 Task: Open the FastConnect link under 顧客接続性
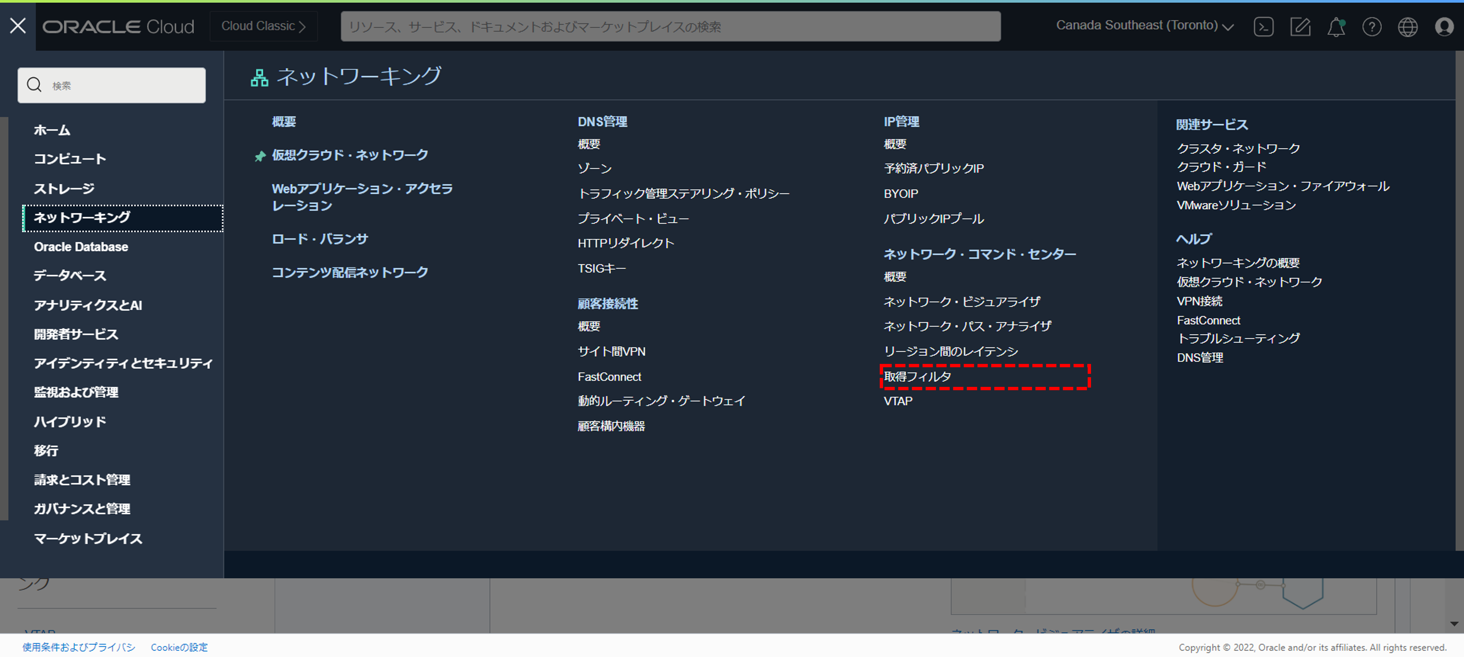(609, 376)
